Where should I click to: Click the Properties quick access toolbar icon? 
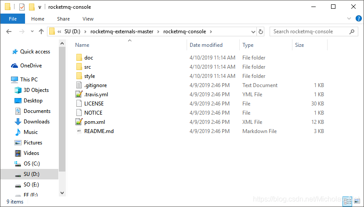click(22, 7)
